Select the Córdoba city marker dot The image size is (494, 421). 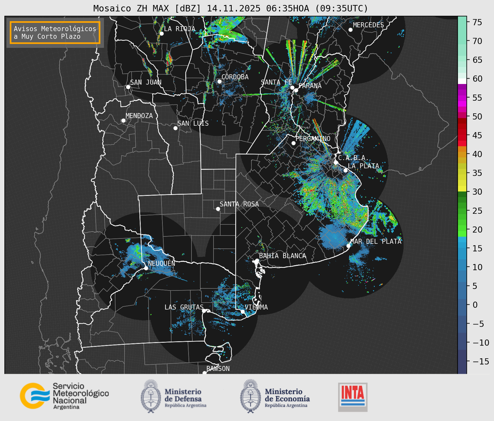tap(219, 81)
